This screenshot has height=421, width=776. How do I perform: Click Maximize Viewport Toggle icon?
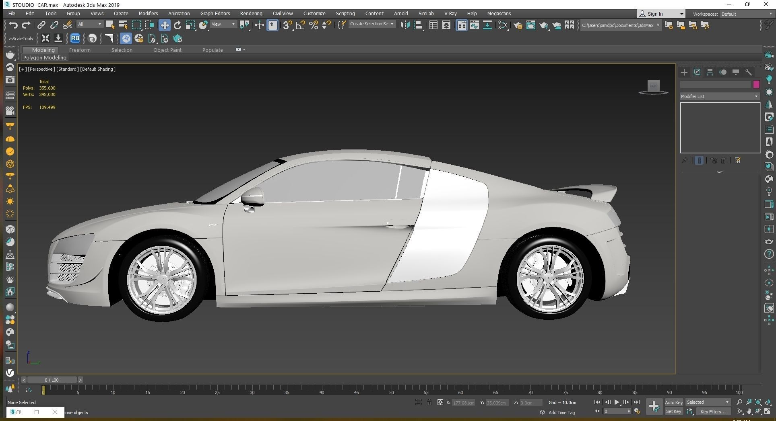click(767, 411)
